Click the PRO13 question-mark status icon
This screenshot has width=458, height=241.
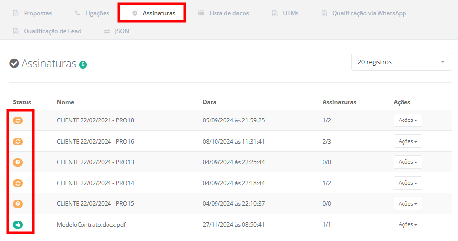pyautogui.click(x=18, y=162)
